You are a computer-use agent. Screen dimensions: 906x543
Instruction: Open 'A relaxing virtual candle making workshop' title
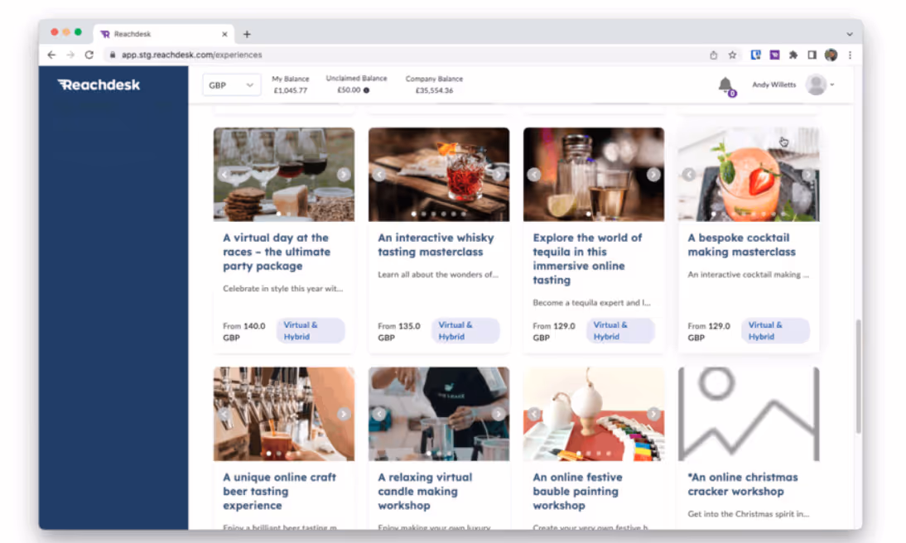click(425, 492)
